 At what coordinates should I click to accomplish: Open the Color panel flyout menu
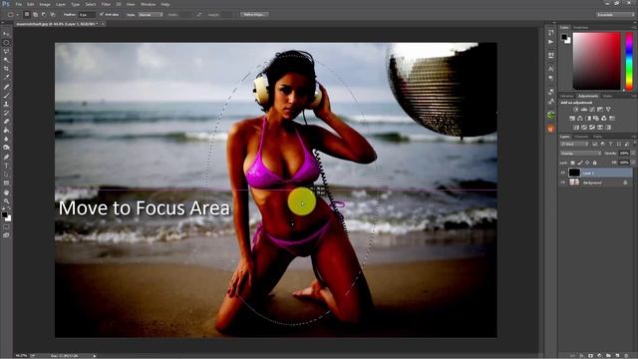pyautogui.click(x=634, y=28)
